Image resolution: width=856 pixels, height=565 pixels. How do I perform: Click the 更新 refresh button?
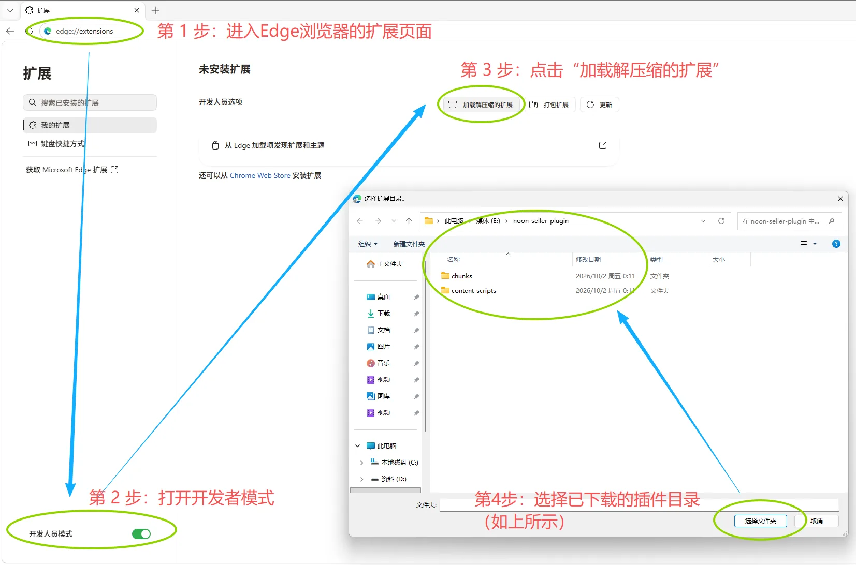point(600,105)
